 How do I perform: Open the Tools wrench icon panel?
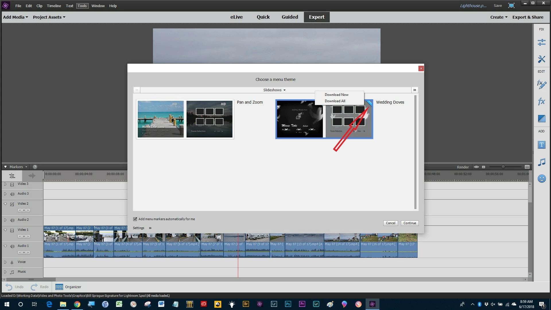click(541, 59)
